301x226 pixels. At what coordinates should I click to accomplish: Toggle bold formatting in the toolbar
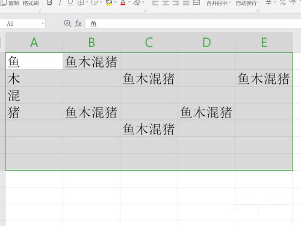click(x=49, y=2)
